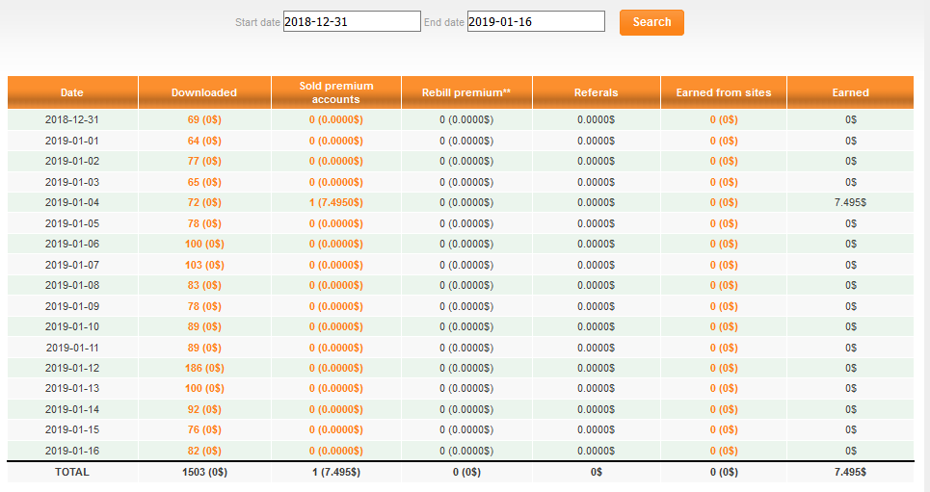
Task: Open the 69 (0$) downloads link
Action: 204,119
